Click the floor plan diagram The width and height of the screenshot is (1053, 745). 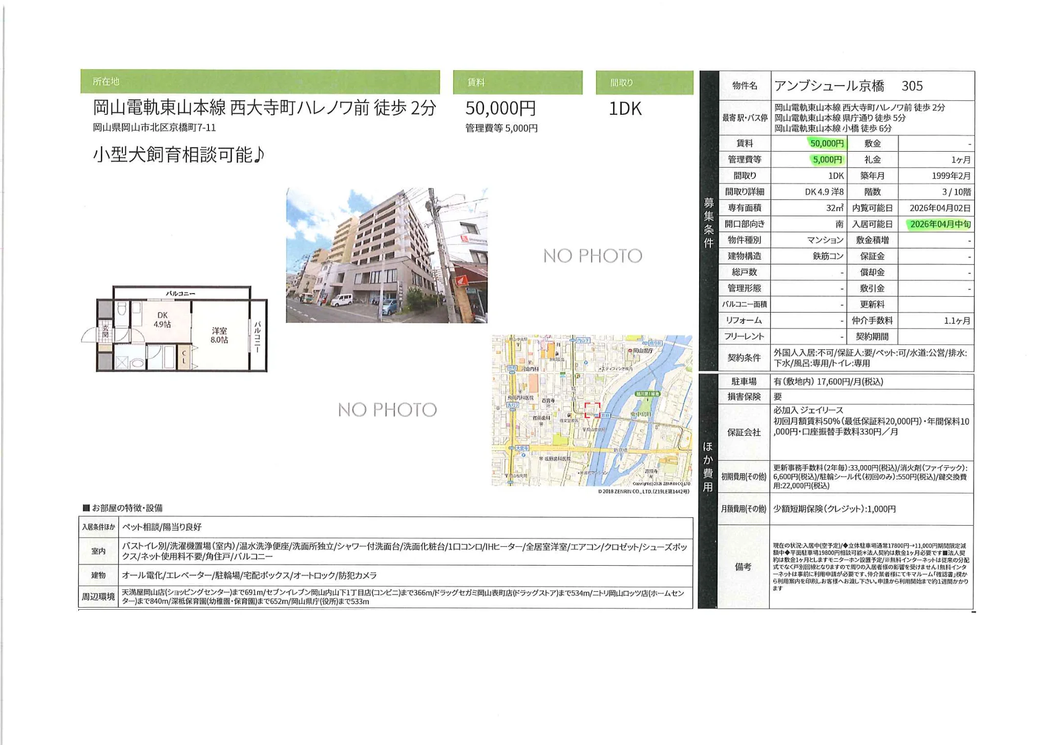pyautogui.click(x=174, y=328)
